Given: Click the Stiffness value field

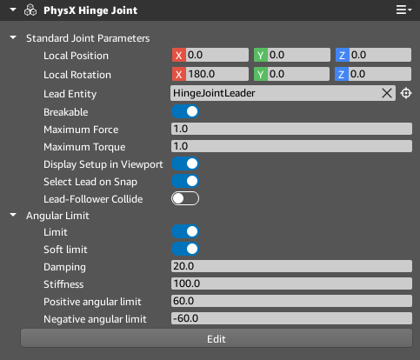Looking at the screenshot, I should (x=291, y=283).
